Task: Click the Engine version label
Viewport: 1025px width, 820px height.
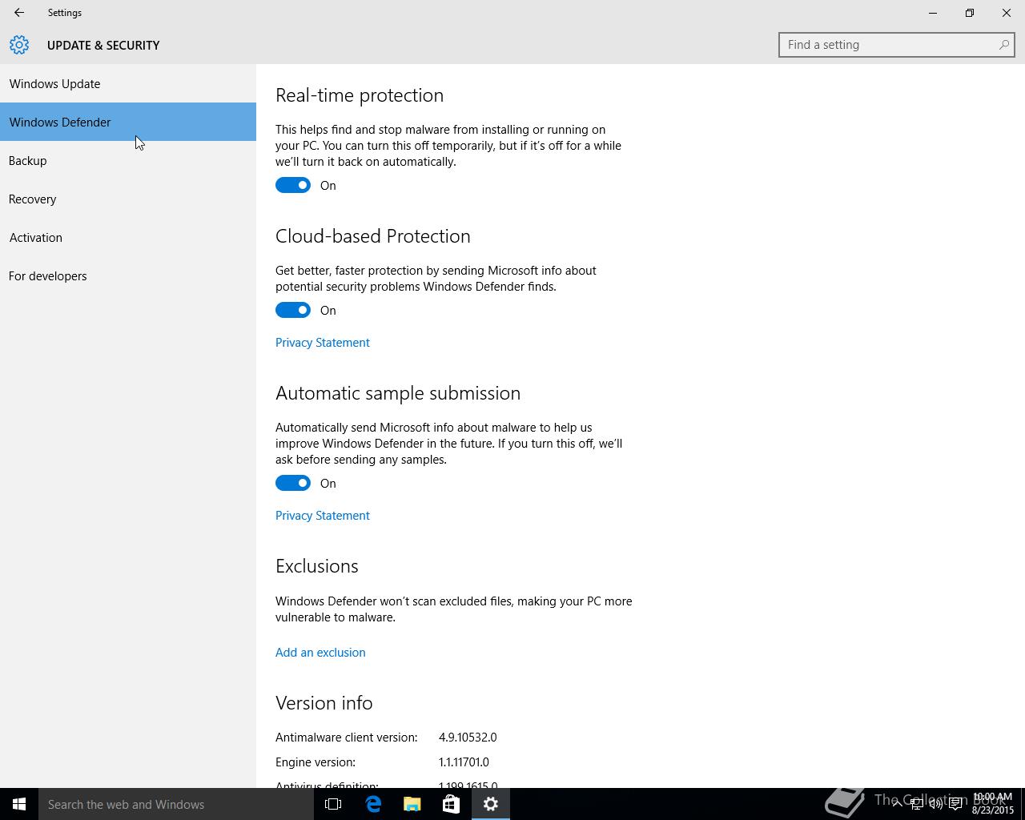Action: (x=316, y=762)
